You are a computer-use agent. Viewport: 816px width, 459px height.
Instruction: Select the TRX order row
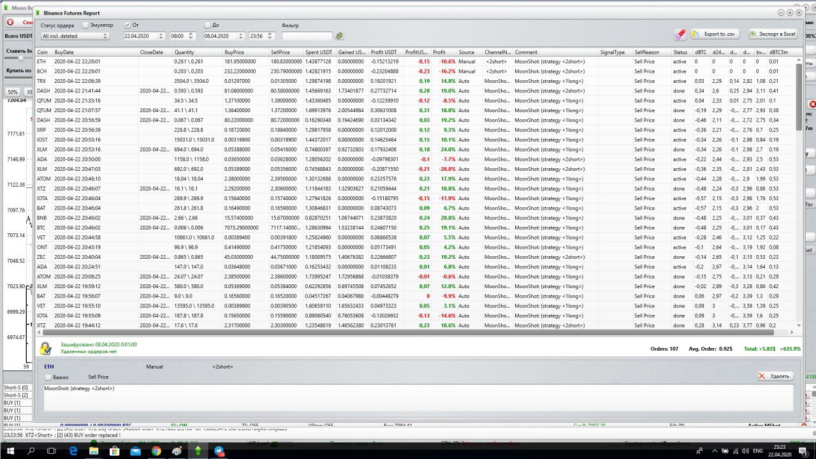click(x=415, y=81)
